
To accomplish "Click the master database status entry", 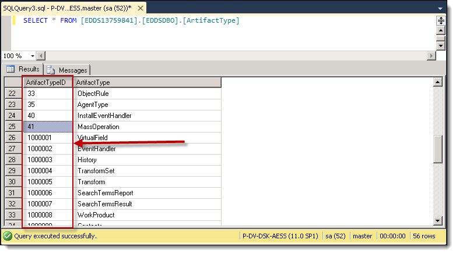I will (x=362, y=236).
